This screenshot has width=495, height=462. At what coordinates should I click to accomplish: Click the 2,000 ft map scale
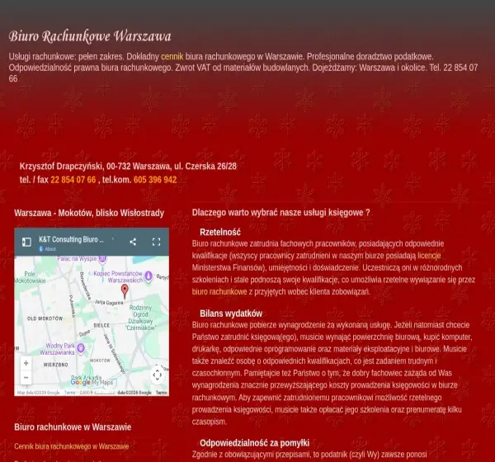(97, 393)
